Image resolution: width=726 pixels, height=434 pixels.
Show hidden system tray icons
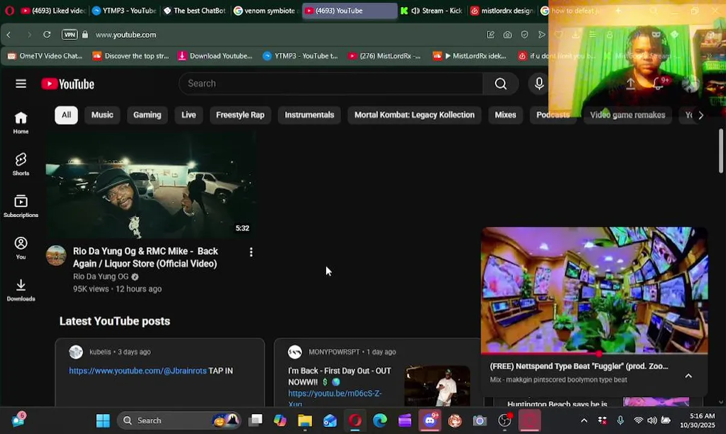pos(584,420)
